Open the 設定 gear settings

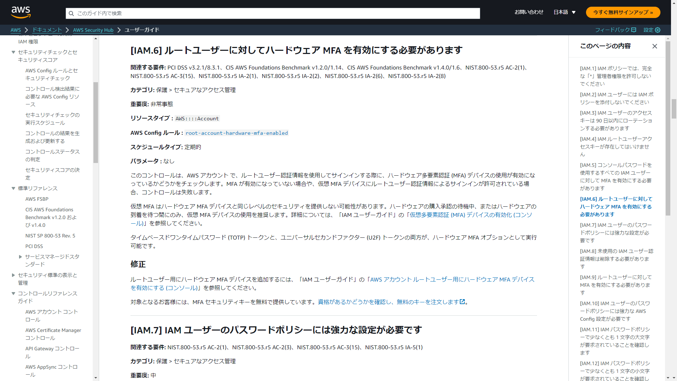[652, 30]
